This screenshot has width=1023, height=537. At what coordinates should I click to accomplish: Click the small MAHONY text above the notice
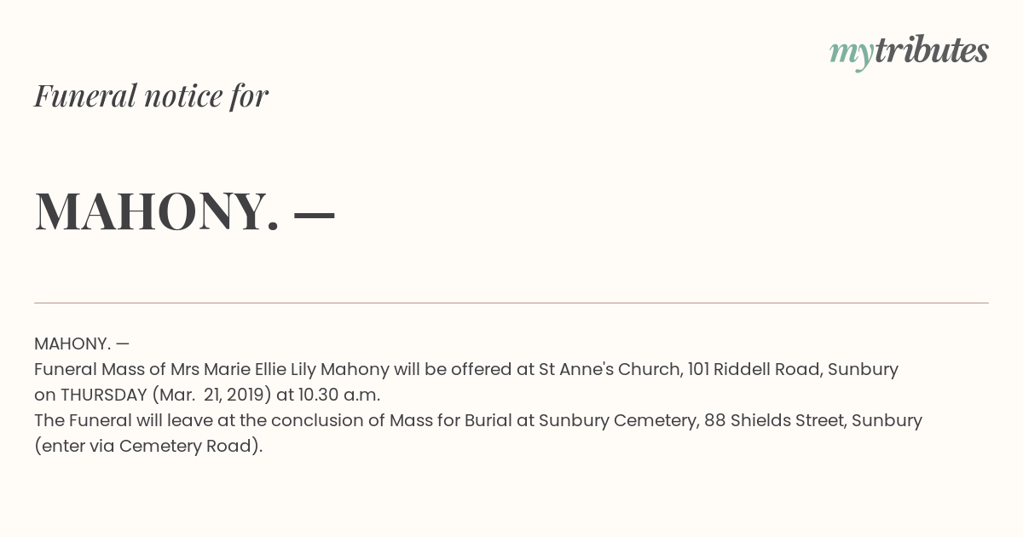pyautogui.click(x=72, y=344)
